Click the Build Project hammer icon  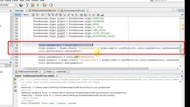pos(27,5)
